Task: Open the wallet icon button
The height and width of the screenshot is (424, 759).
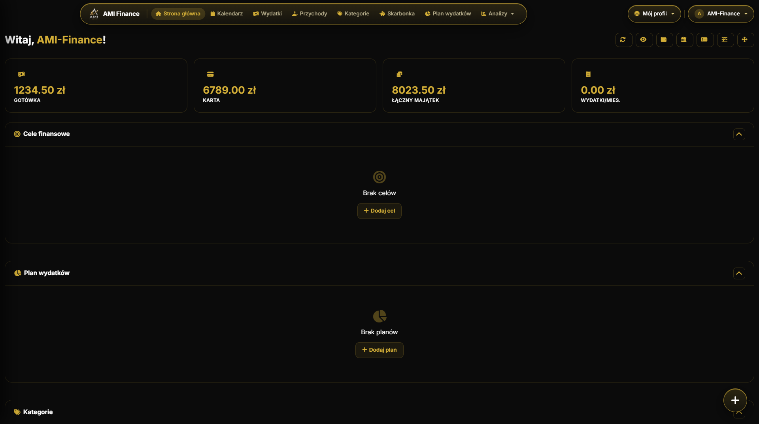Action: (x=664, y=40)
